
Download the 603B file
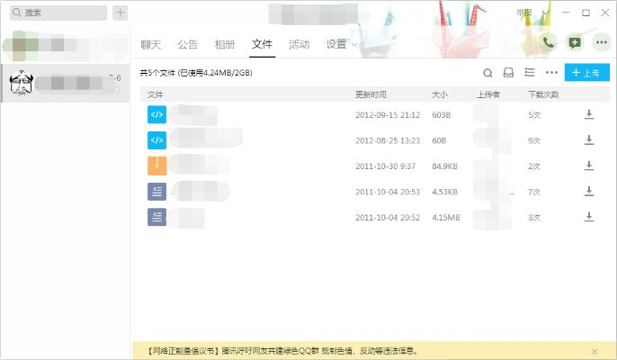point(589,114)
